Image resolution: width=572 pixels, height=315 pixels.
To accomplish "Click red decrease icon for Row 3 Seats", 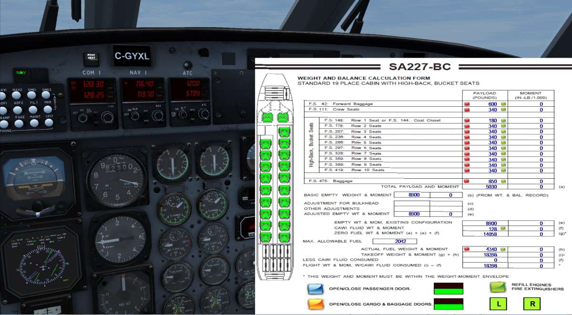I will click(467, 131).
